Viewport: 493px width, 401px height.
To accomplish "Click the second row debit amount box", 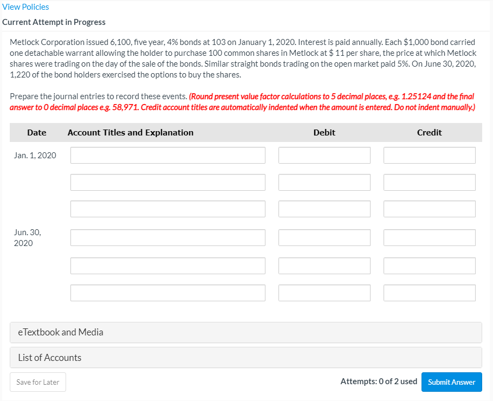I will [324, 182].
